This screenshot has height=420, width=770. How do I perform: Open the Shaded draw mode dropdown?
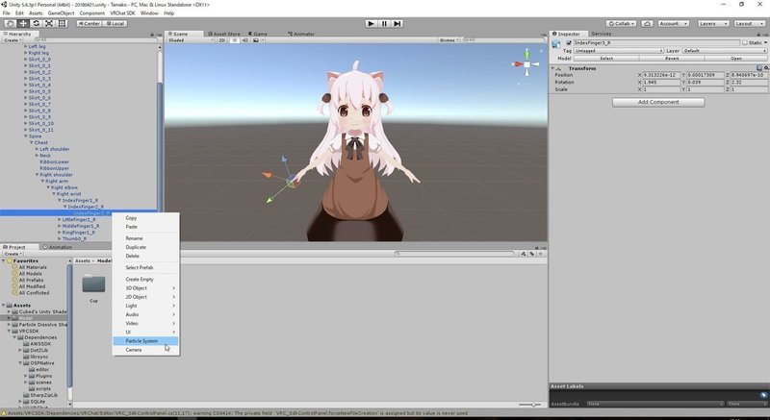[191, 40]
